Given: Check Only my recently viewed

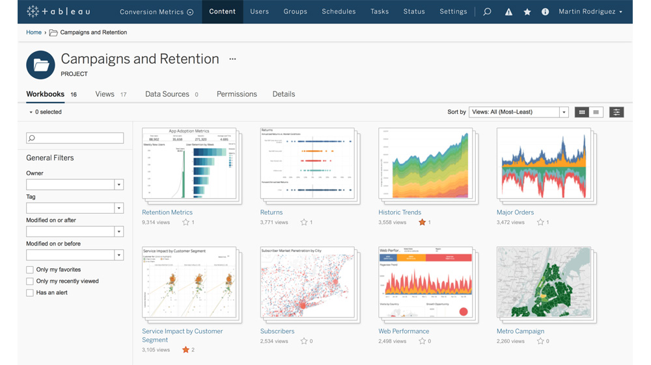Looking at the screenshot, I should tap(30, 281).
